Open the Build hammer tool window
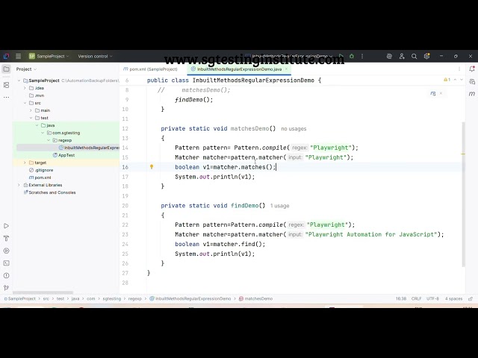Image resolution: width=478 pixels, height=358 pixels. (x=6, y=239)
